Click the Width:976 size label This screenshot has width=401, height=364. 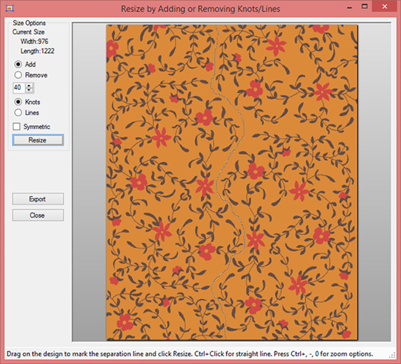(x=34, y=42)
